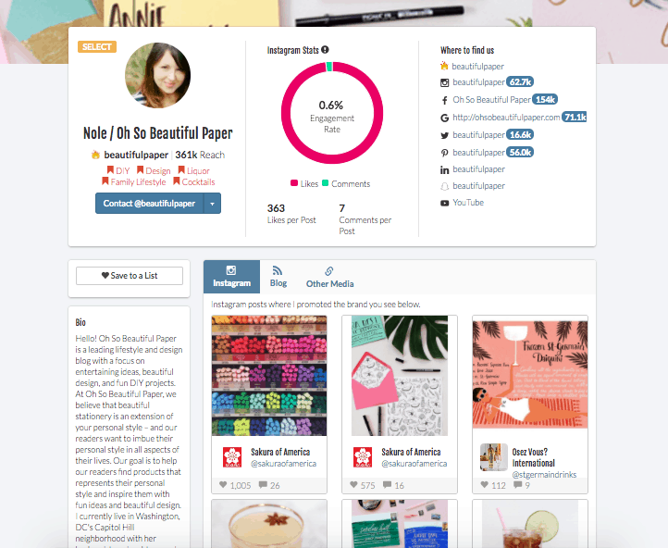The image size is (668, 548).
Task: Click the Pinterest icon in Where to find us
Action: tap(444, 153)
